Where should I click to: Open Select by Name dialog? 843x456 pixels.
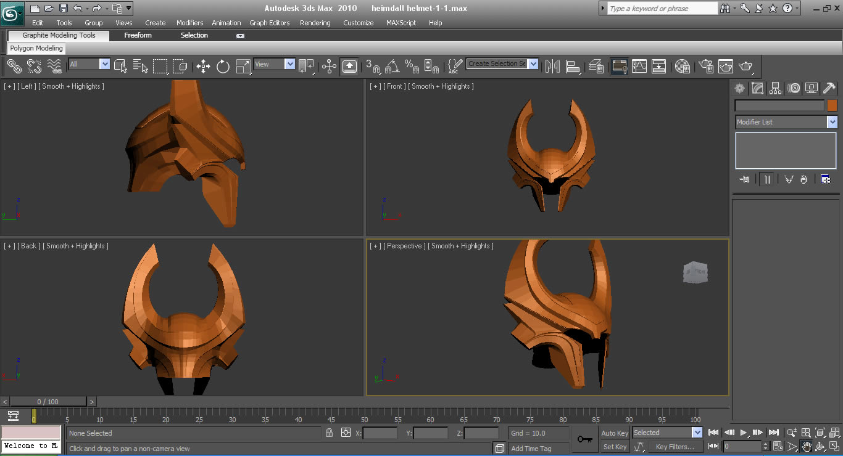coord(141,65)
